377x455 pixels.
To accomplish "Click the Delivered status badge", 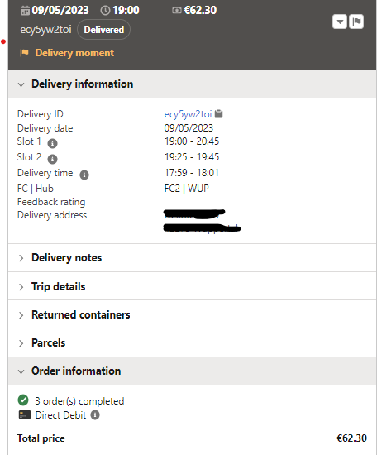I will click(x=104, y=30).
